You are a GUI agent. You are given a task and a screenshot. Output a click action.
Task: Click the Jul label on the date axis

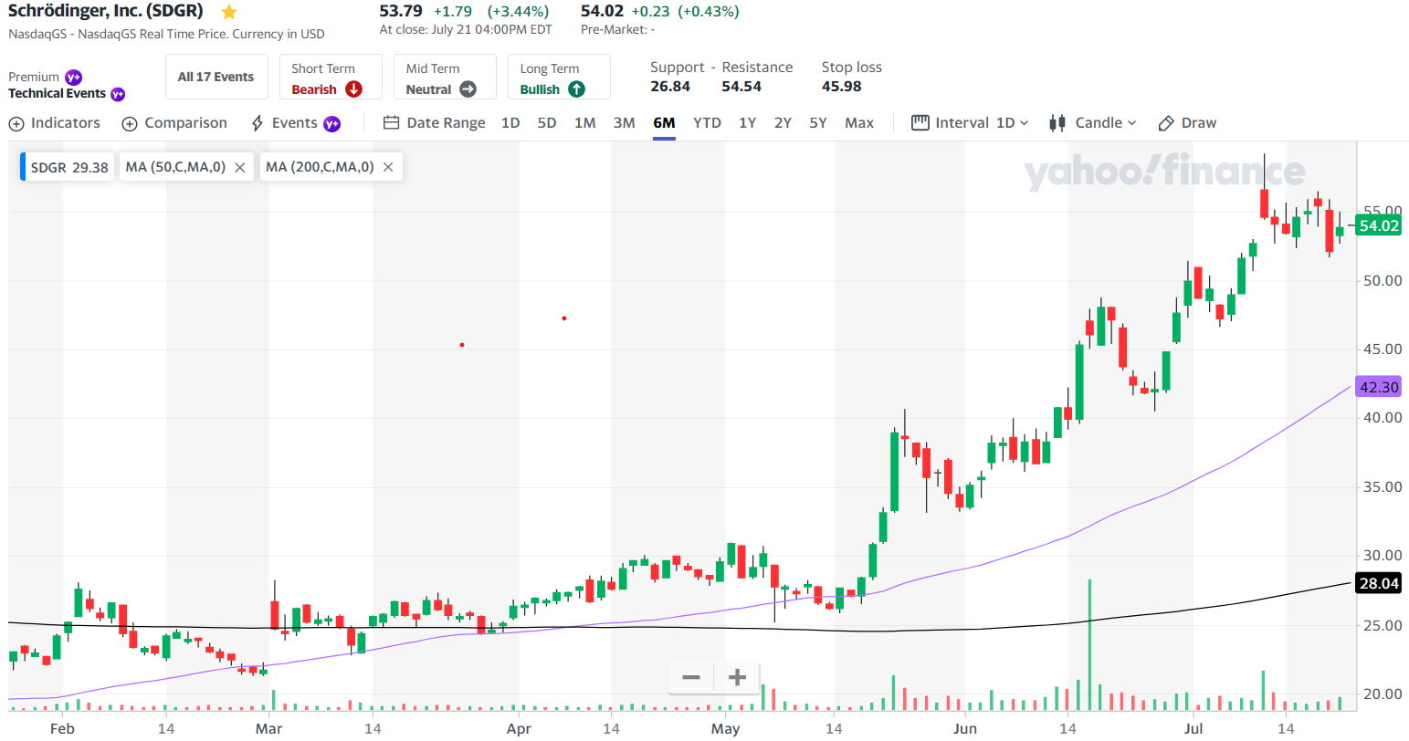pyautogui.click(x=1193, y=728)
